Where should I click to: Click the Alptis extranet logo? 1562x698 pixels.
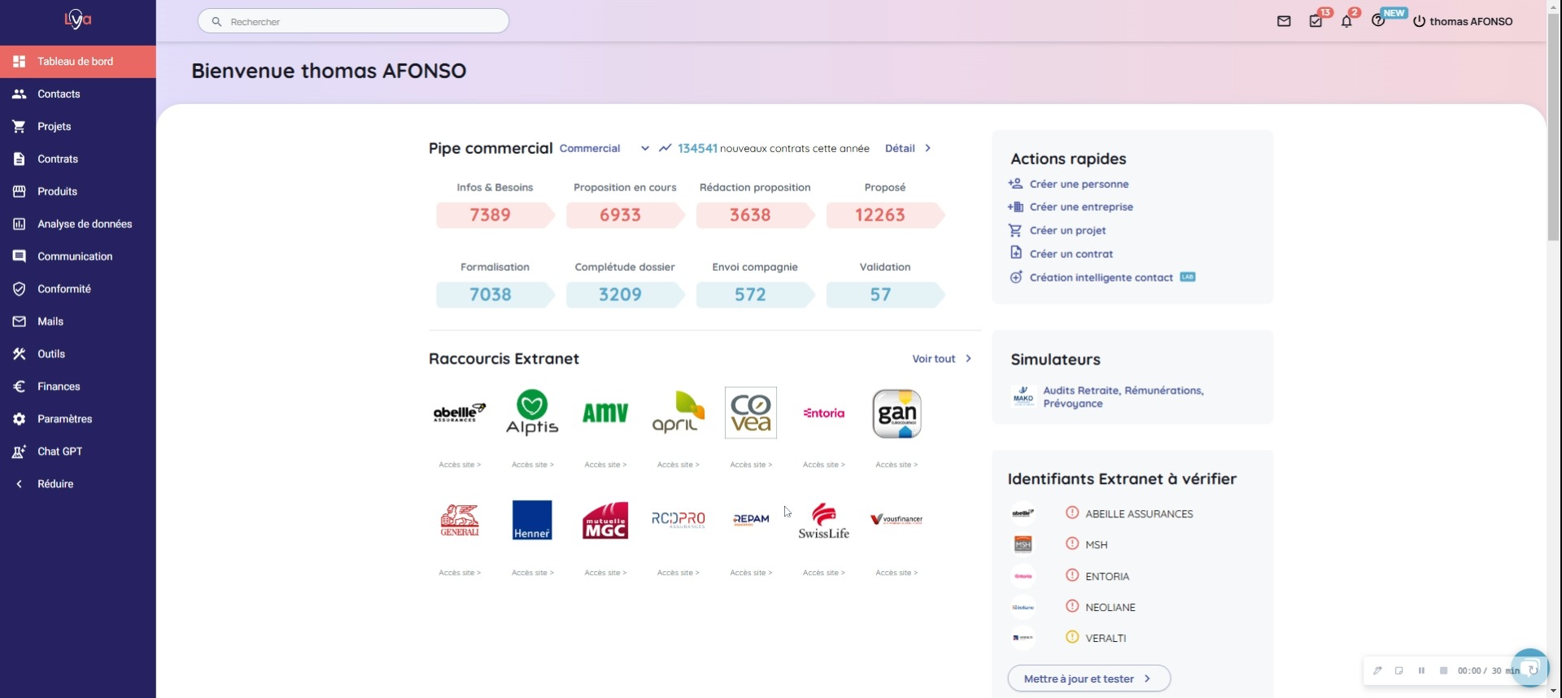click(532, 413)
